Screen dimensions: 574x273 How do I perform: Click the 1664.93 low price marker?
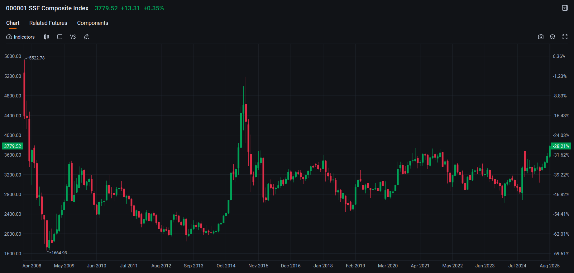pyautogui.click(x=59, y=253)
